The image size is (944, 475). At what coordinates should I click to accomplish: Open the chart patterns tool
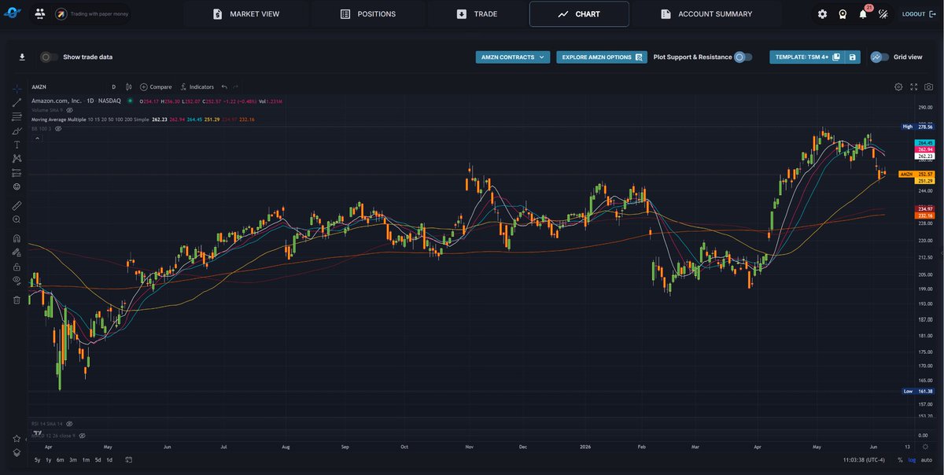click(x=17, y=159)
